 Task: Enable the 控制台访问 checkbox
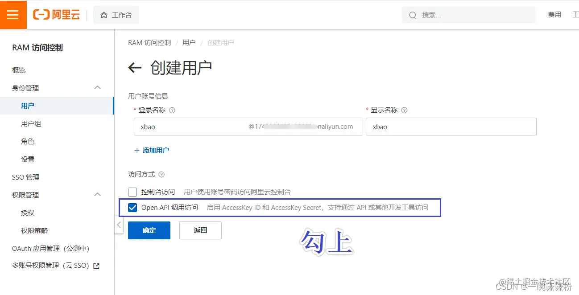(x=132, y=192)
